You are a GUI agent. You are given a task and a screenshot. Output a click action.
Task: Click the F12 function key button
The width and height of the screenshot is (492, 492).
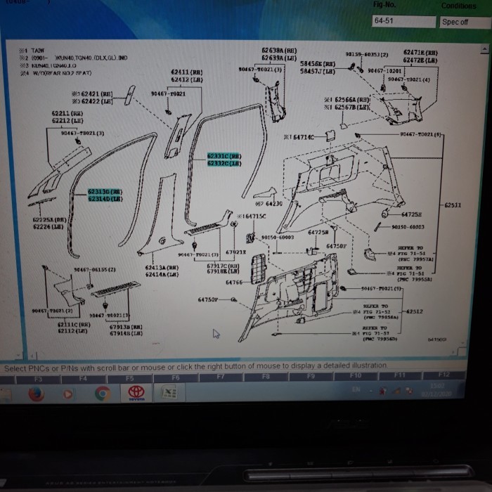[x=444, y=375]
